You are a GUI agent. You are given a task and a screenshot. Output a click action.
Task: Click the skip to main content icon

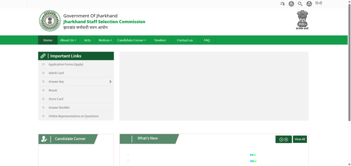(x=282, y=4)
